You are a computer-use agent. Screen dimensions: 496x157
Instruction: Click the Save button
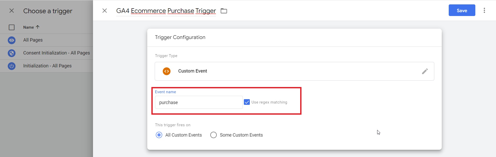(462, 10)
